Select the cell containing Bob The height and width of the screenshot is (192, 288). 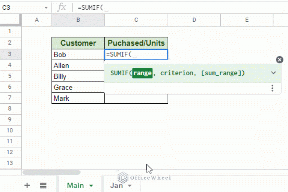(x=78, y=55)
